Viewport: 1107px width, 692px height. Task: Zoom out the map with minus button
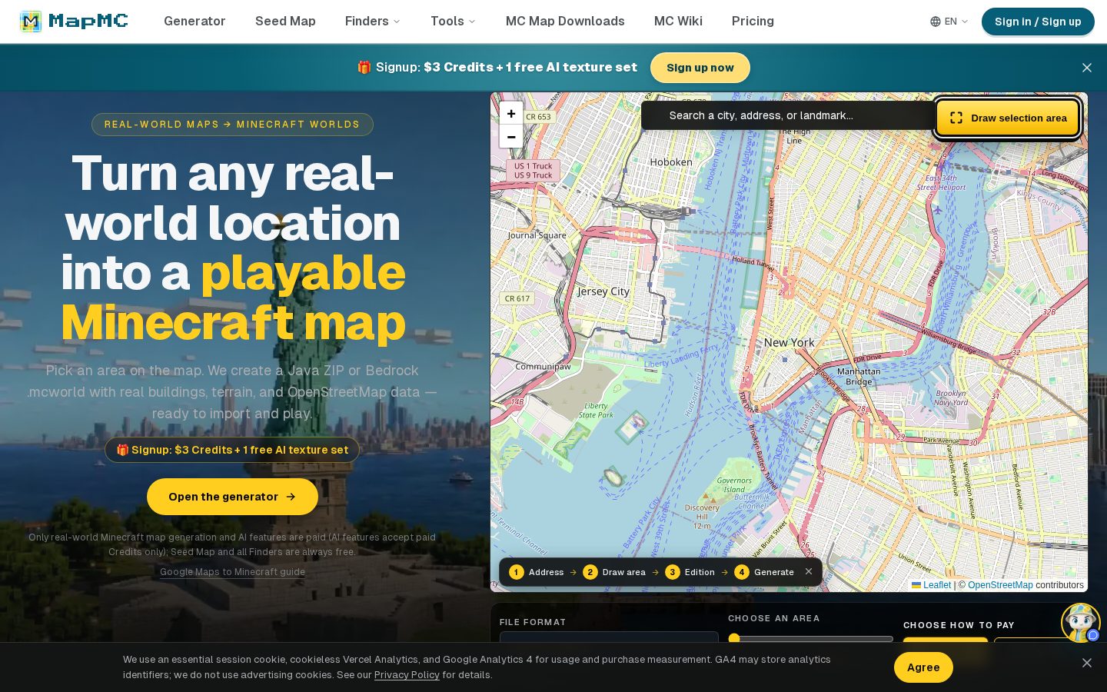click(x=511, y=137)
